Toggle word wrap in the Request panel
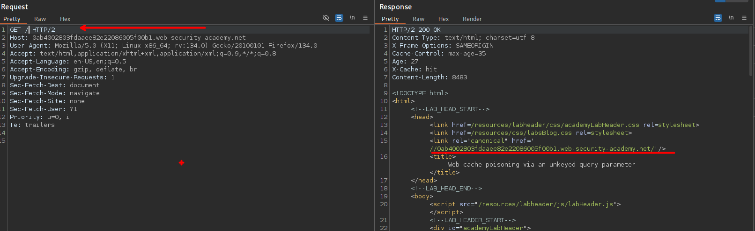 pyautogui.click(x=339, y=18)
